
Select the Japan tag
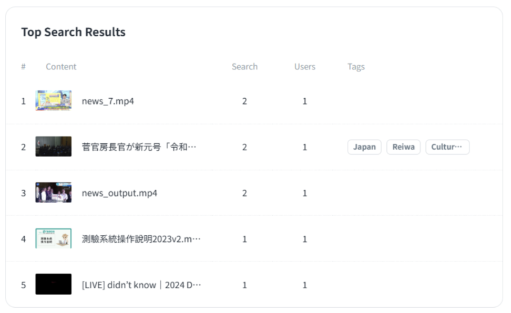tap(364, 147)
